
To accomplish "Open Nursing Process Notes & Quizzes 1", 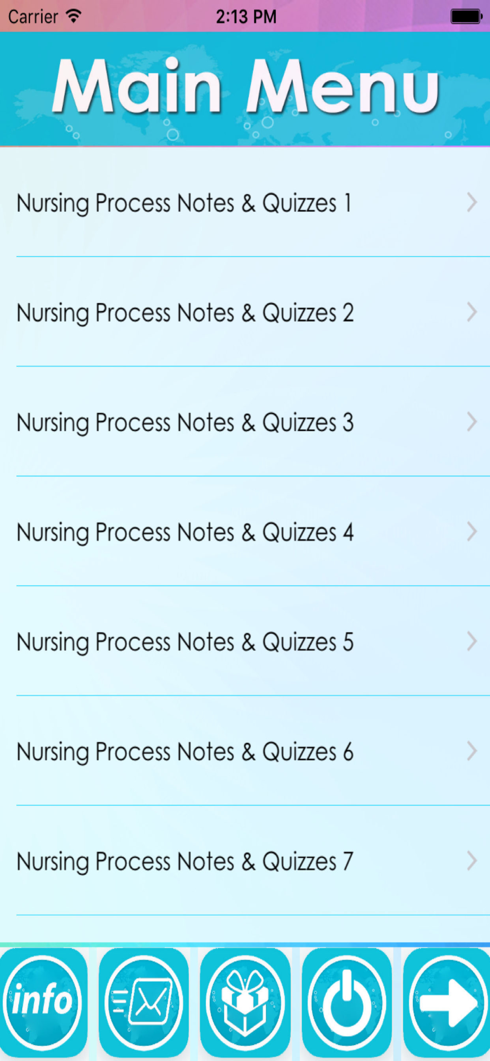I will (x=245, y=203).
